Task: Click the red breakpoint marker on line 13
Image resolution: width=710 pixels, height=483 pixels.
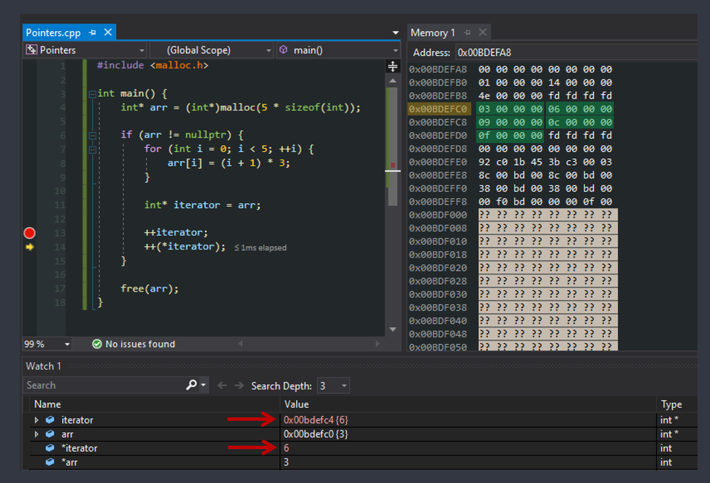Action: (x=29, y=233)
